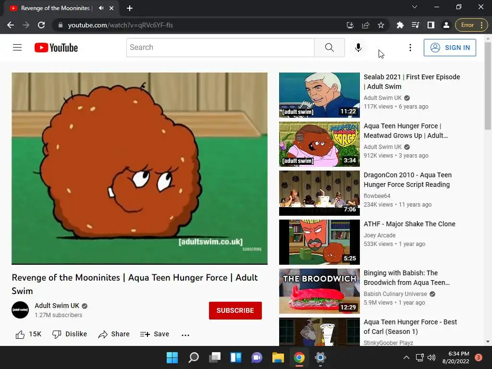
Task: Dislike the video
Action: (x=70, y=334)
